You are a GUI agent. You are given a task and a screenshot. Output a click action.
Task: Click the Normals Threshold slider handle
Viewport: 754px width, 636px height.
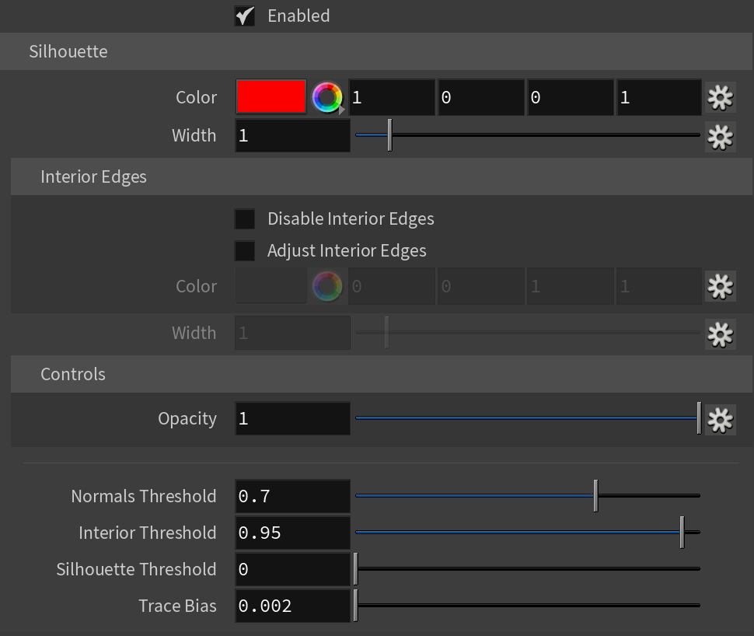tap(595, 495)
